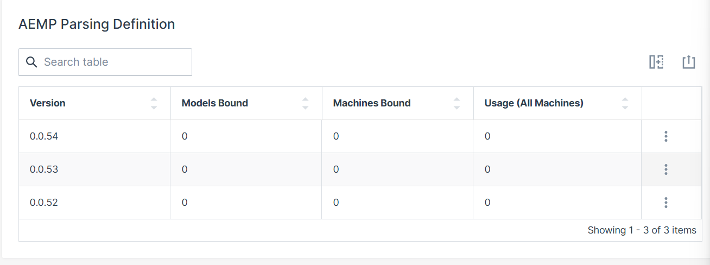The height and width of the screenshot is (265, 710).
Task: Click the AEMP Parsing Definition title
Action: (x=97, y=24)
